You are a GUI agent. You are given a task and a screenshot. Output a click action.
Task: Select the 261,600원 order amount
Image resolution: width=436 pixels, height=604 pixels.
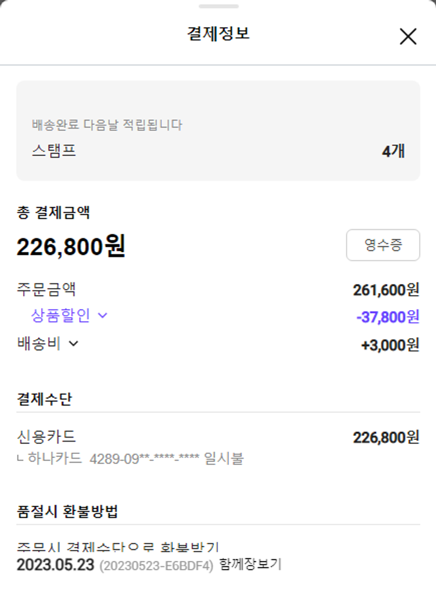coord(386,290)
